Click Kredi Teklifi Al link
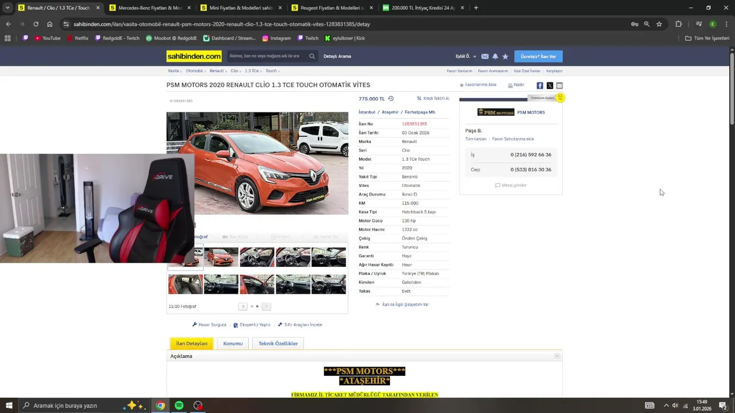Screen dimensions: 735x413 click(433, 99)
